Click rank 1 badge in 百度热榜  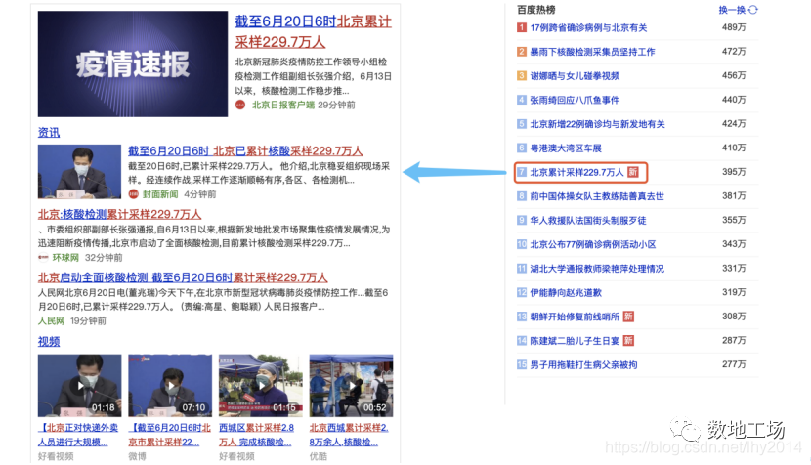[522, 28]
